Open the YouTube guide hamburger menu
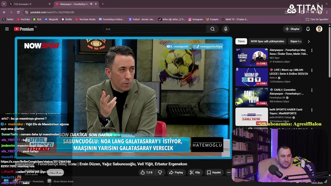Viewport: 331px width, 186px height. (x=7, y=29)
